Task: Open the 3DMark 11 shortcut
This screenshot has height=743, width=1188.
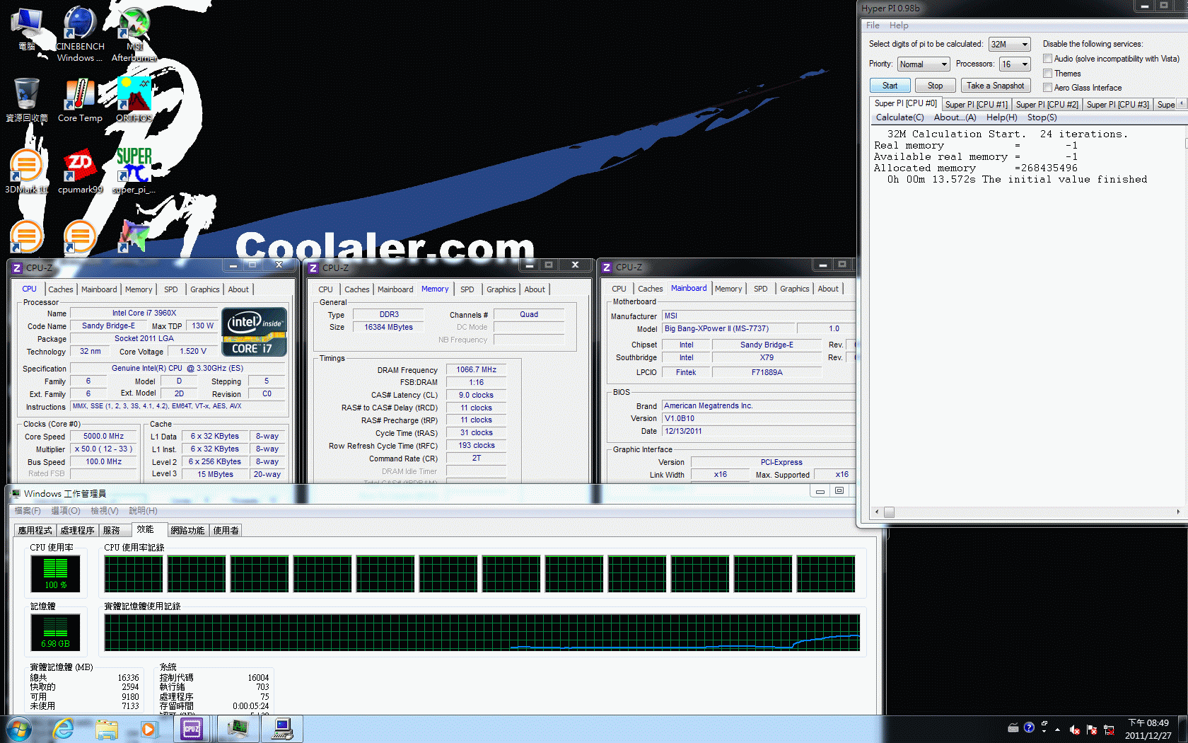Action: click(x=26, y=171)
